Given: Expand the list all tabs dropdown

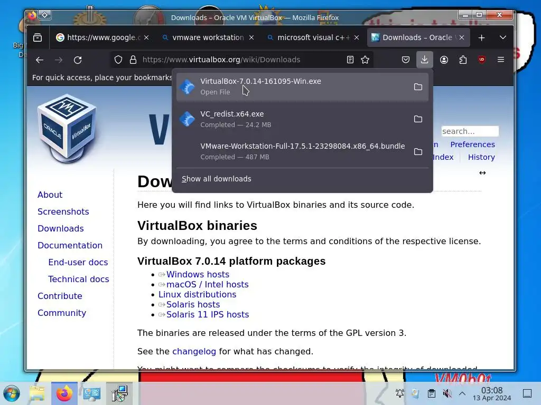Looking at the screenshot, I should tap(503, 37).
